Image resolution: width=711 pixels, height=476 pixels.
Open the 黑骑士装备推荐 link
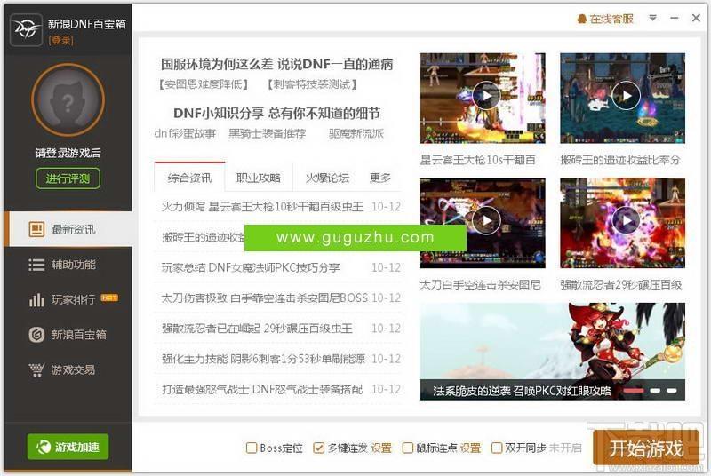point(267,133)
